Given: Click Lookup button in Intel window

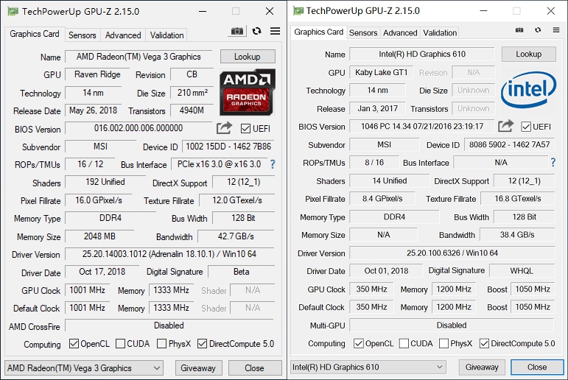Looking at the screenshot, I should [x=528, y=54].
